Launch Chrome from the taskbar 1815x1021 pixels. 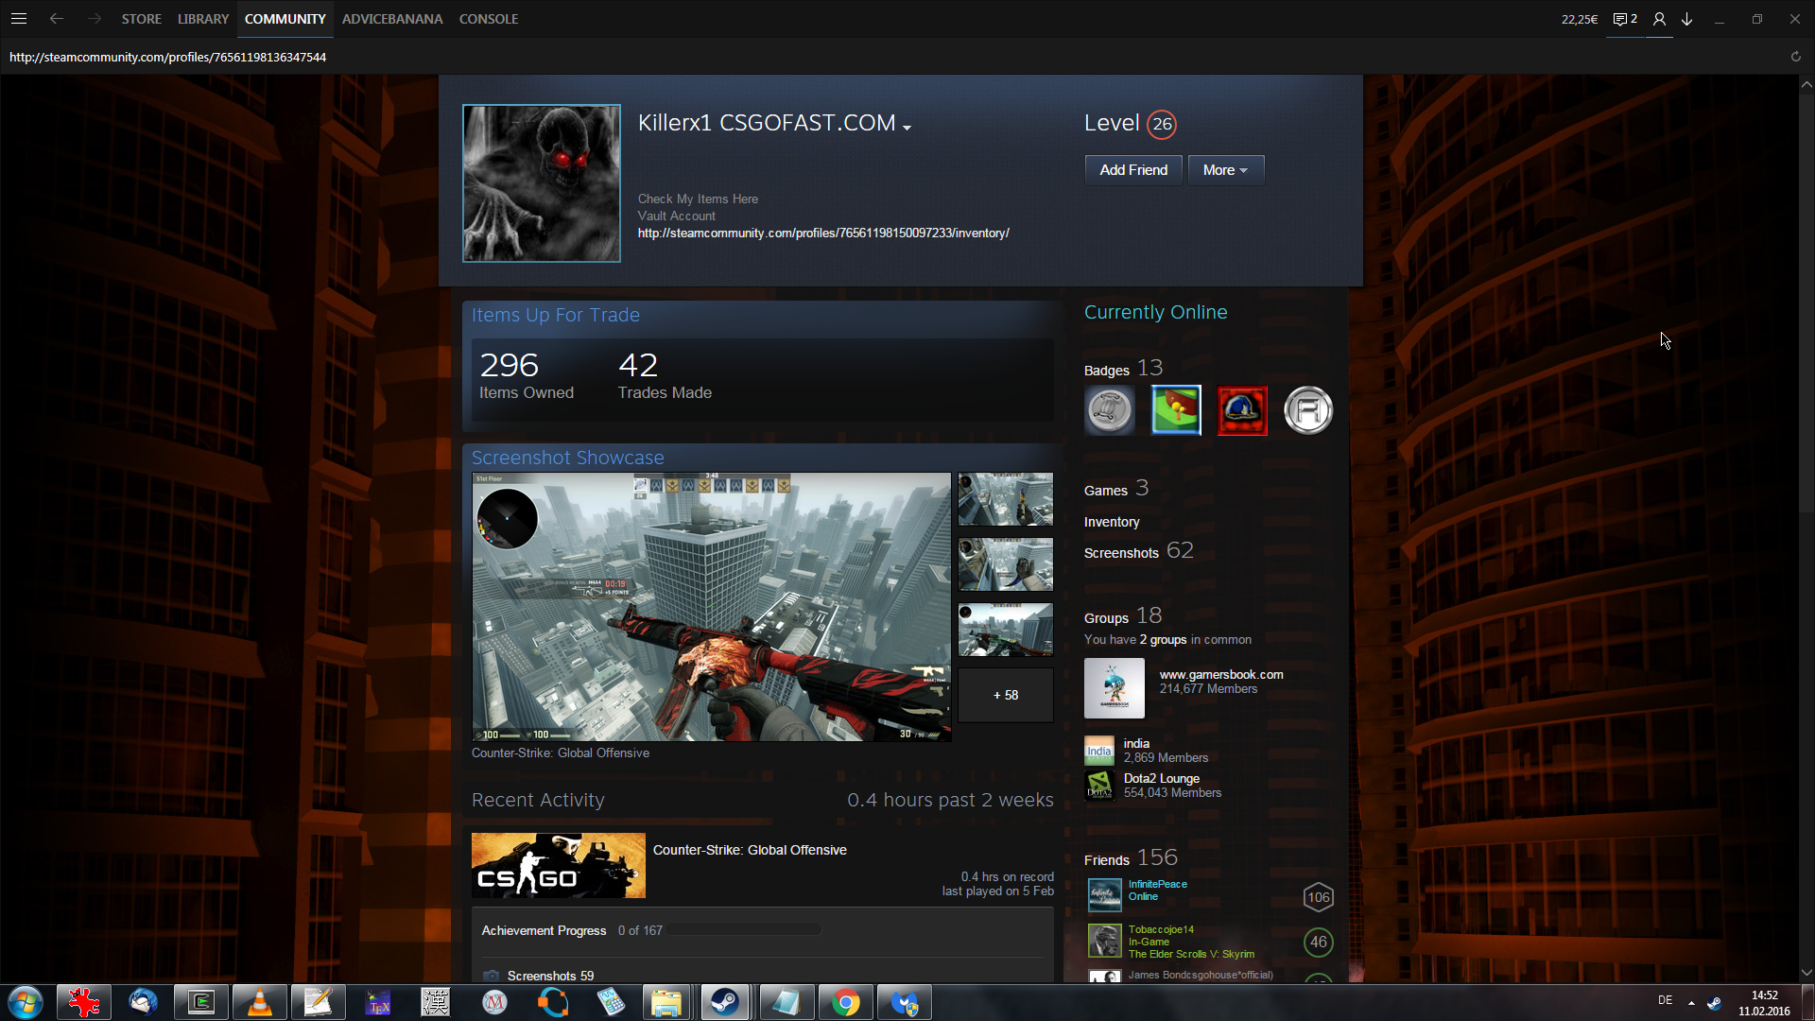pos(846,1002)
